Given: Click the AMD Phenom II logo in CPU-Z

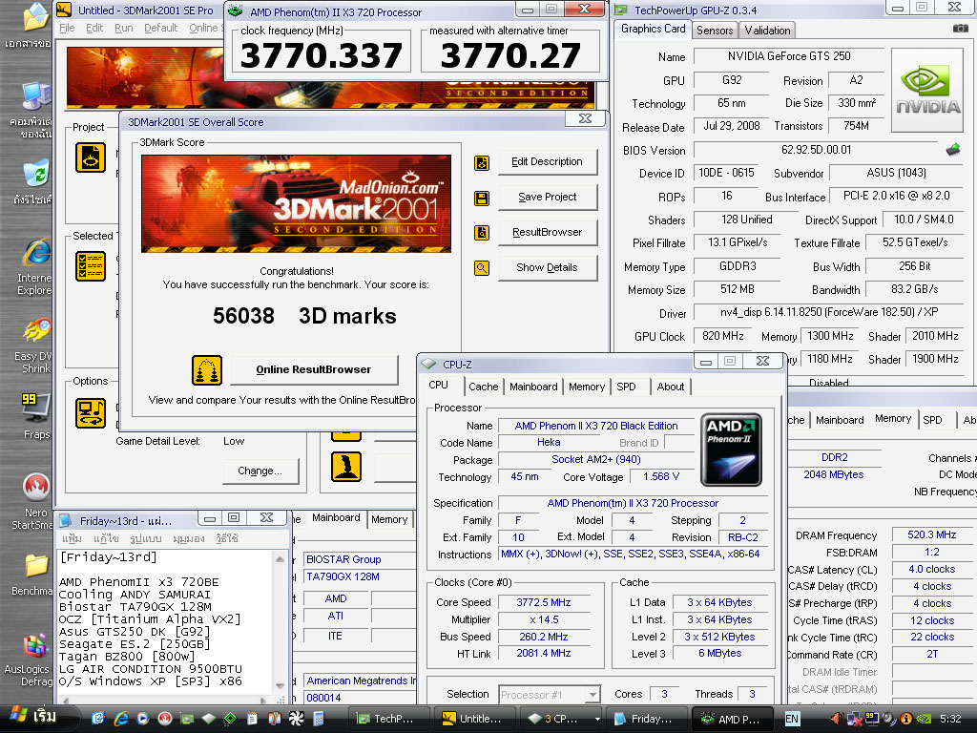Looking at the screenshot, I should click(x=731, y=450).
